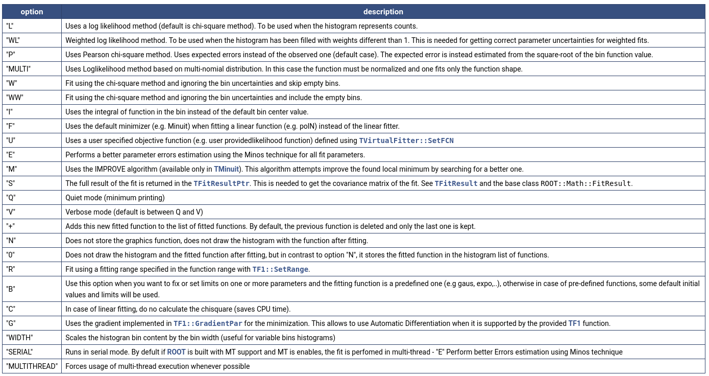Viewport: 709px width, 376px height.
Task: Click the "Scales the histogran bin content" description
Action: point(200,338)
